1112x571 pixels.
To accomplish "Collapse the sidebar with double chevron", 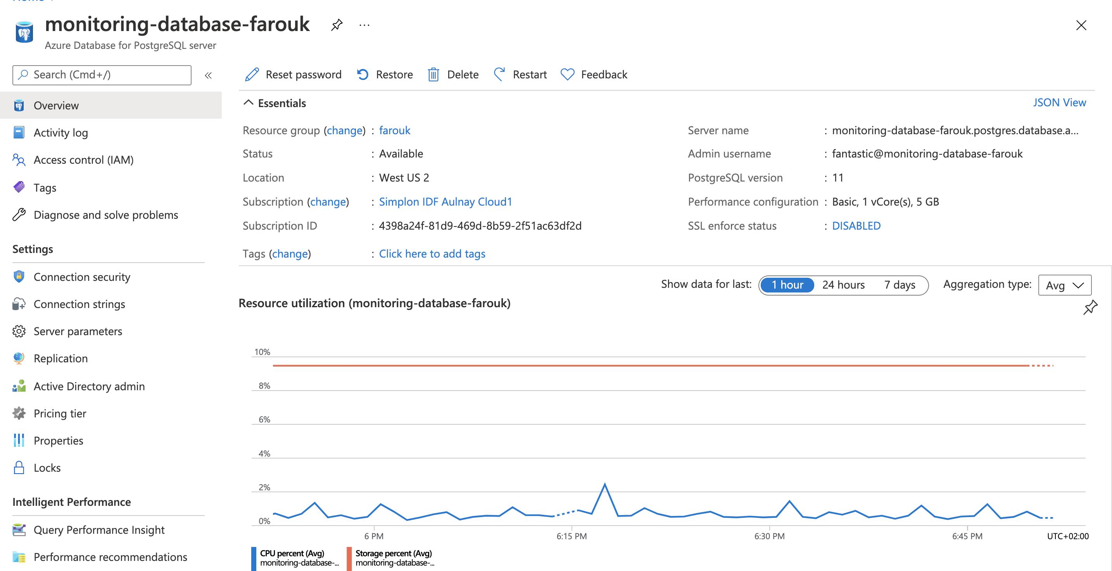I will (x=208, y=76).
